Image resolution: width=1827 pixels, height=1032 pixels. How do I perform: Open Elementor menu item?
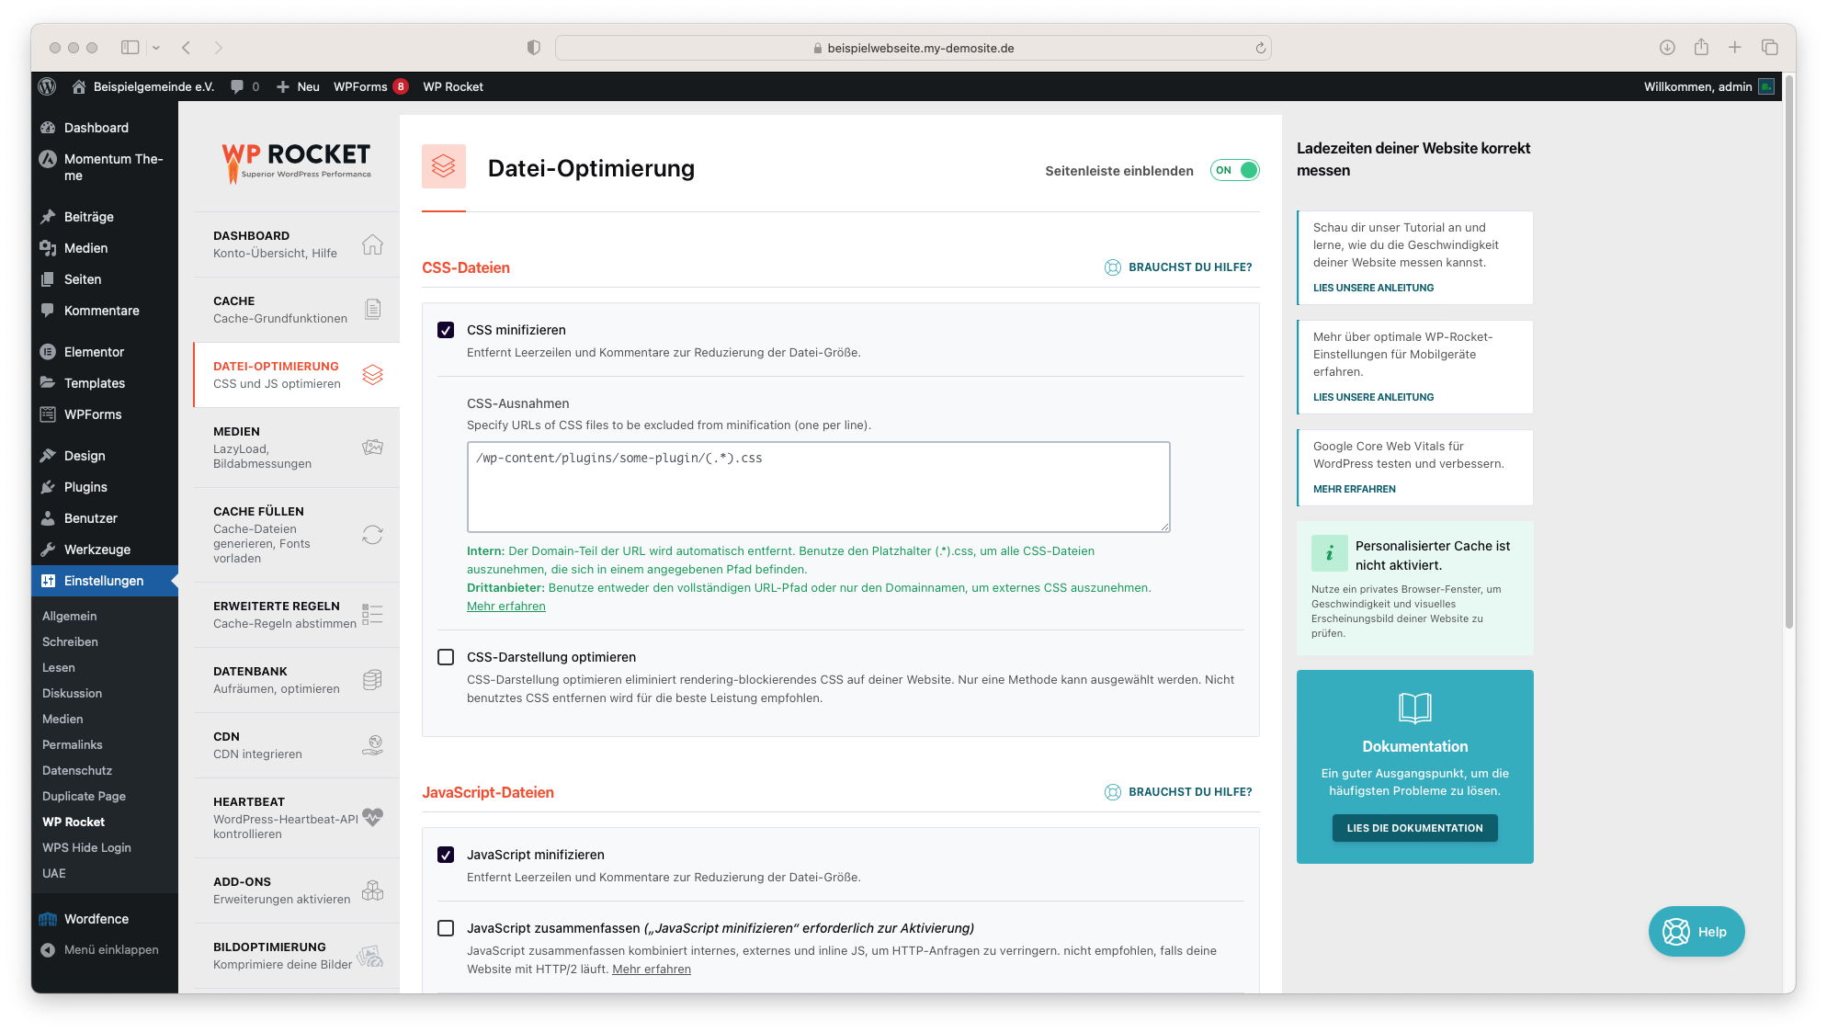coord(105,352)
